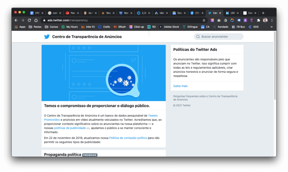Open the Chrome three-dot menu

272,20
